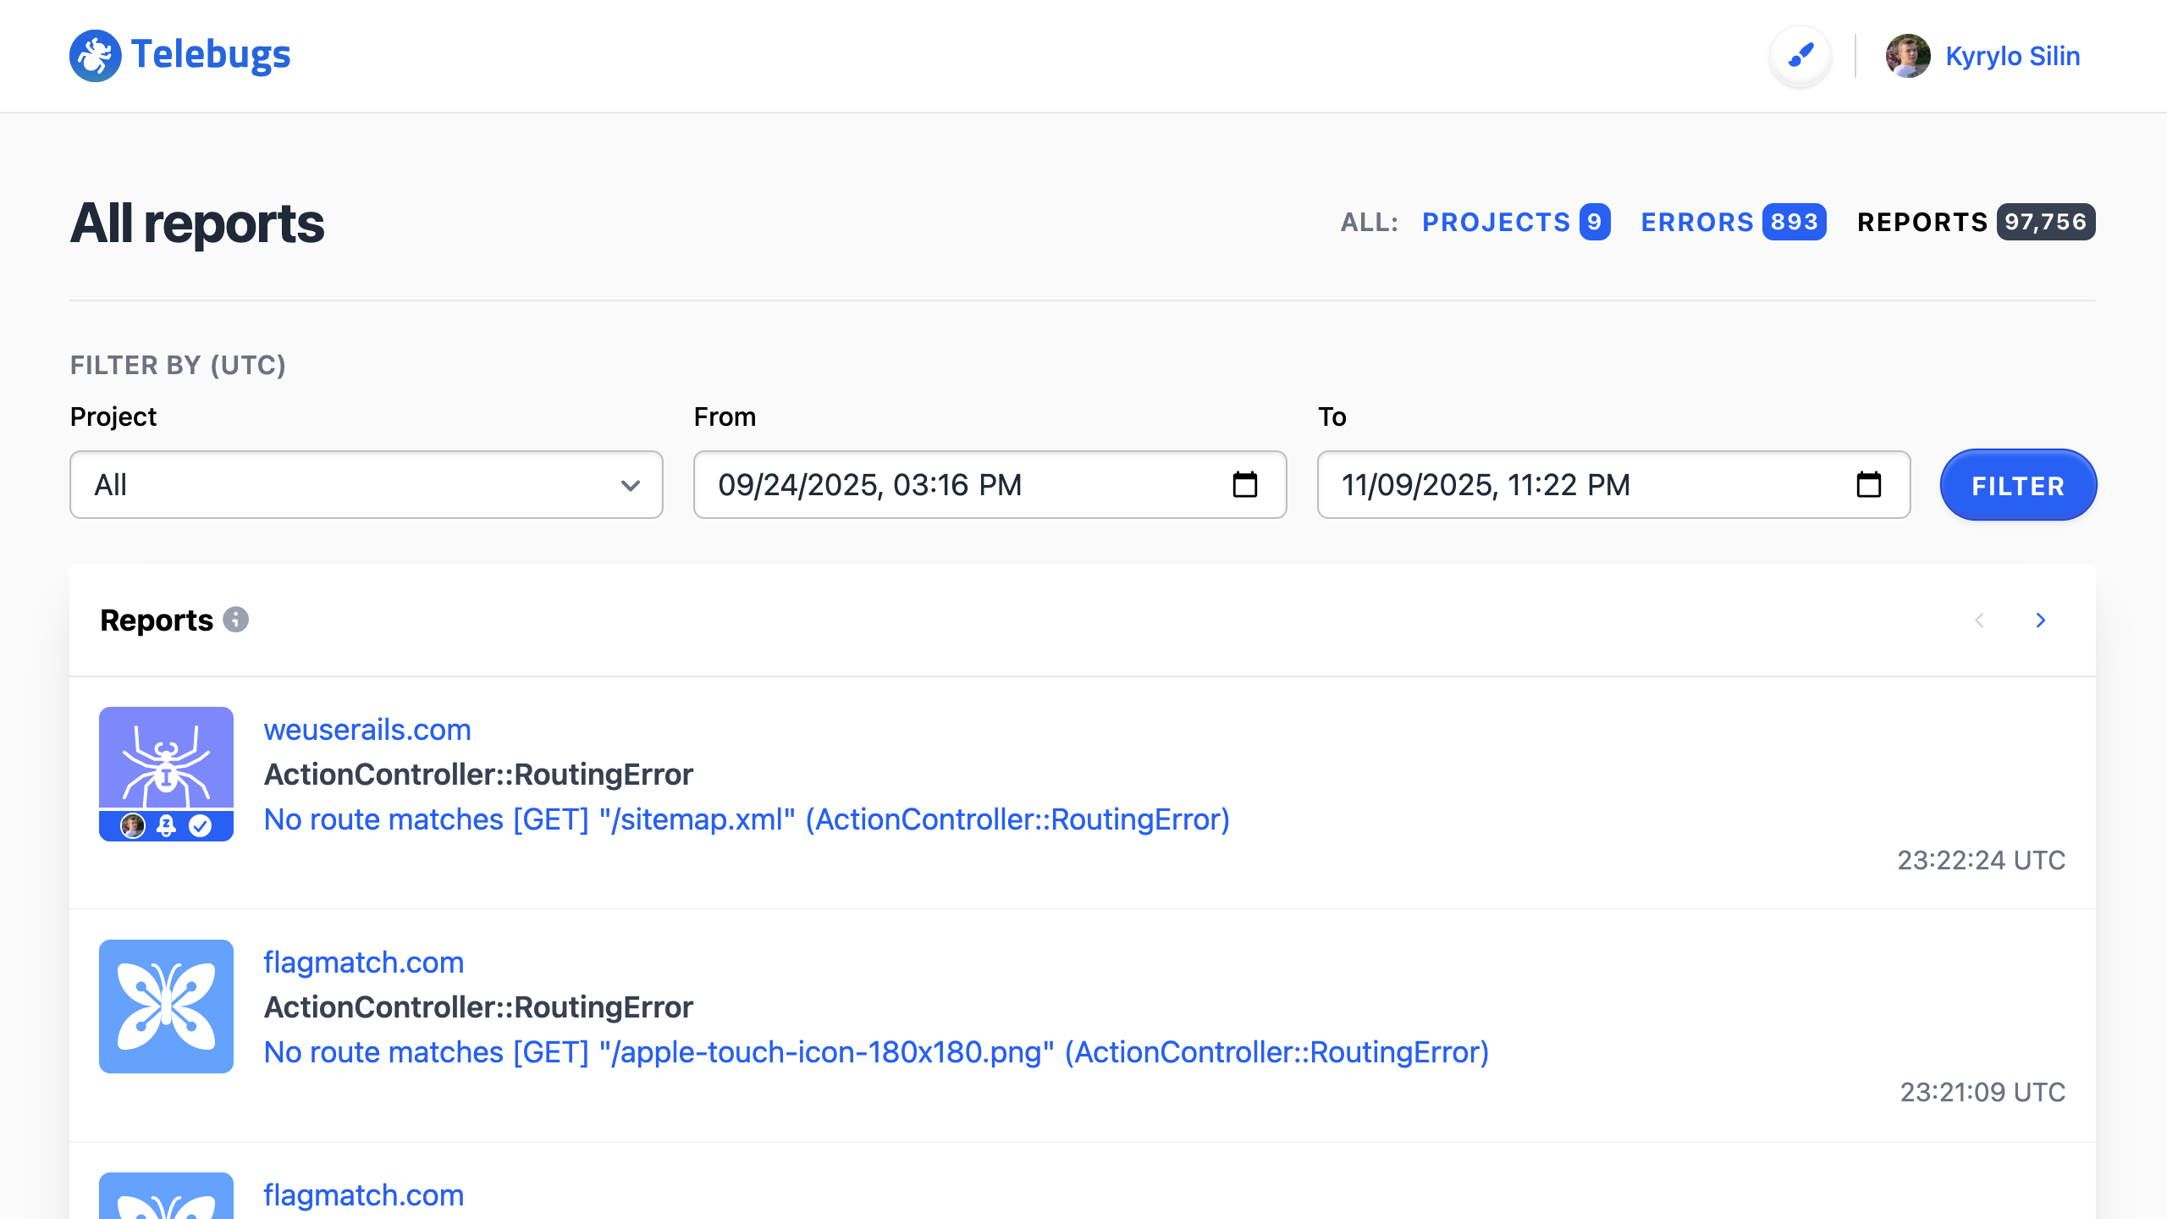Screen dimensions: 2167x1219
Task: Open the theme paintbrush toggle
Action: (1800, 56)
